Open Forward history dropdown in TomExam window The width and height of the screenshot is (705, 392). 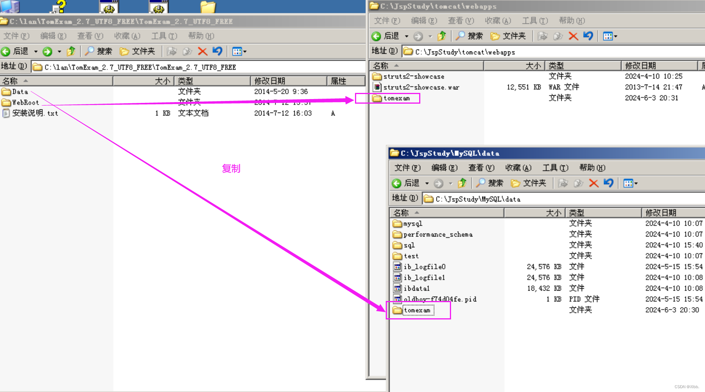[x=59, y=51]
